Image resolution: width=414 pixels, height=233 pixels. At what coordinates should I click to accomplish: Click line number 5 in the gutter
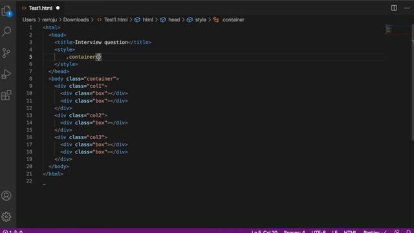point(30,57)
